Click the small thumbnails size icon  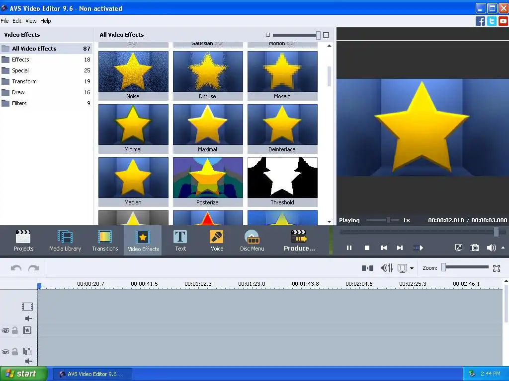click(x=268, y=35)
